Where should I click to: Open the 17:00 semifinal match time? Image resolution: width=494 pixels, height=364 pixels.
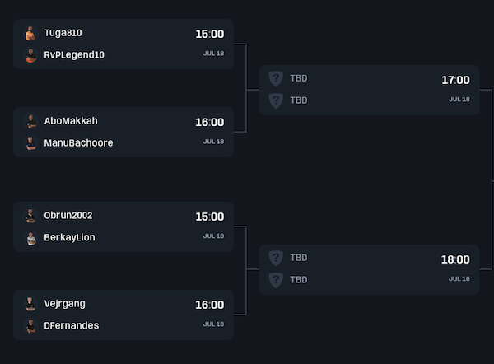[x=455, y=80]
